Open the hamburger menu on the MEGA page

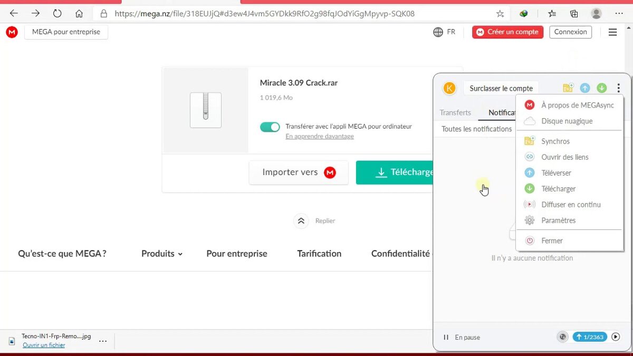pos(612,32)
